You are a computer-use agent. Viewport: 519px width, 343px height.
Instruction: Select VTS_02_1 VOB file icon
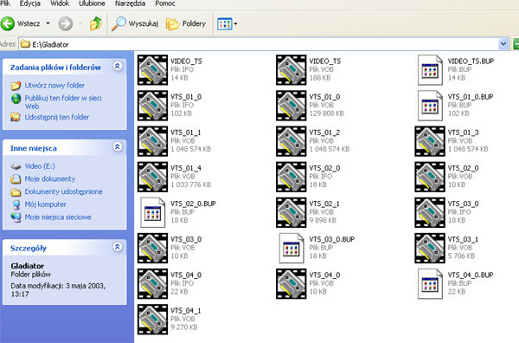(292, 212)
